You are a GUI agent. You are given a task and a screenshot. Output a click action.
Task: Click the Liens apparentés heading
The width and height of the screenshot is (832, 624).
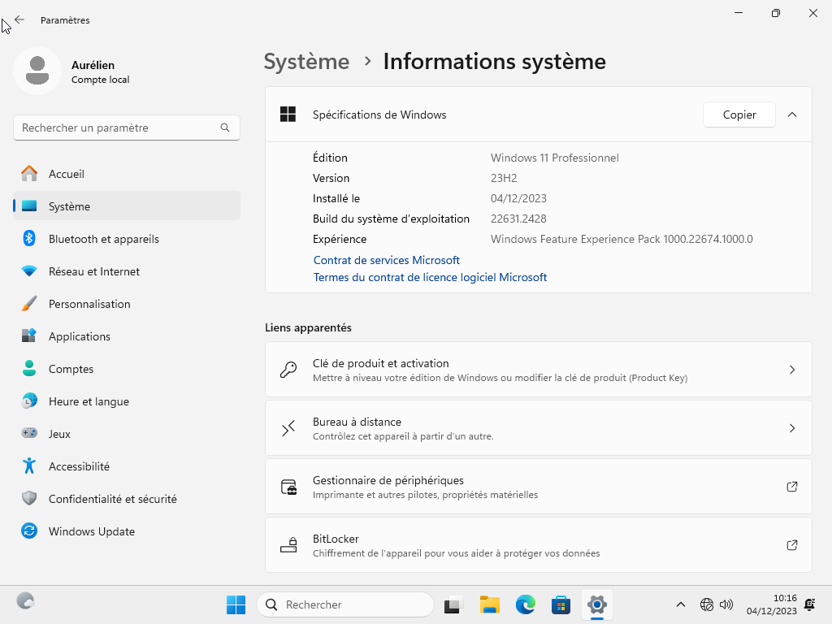308,327
